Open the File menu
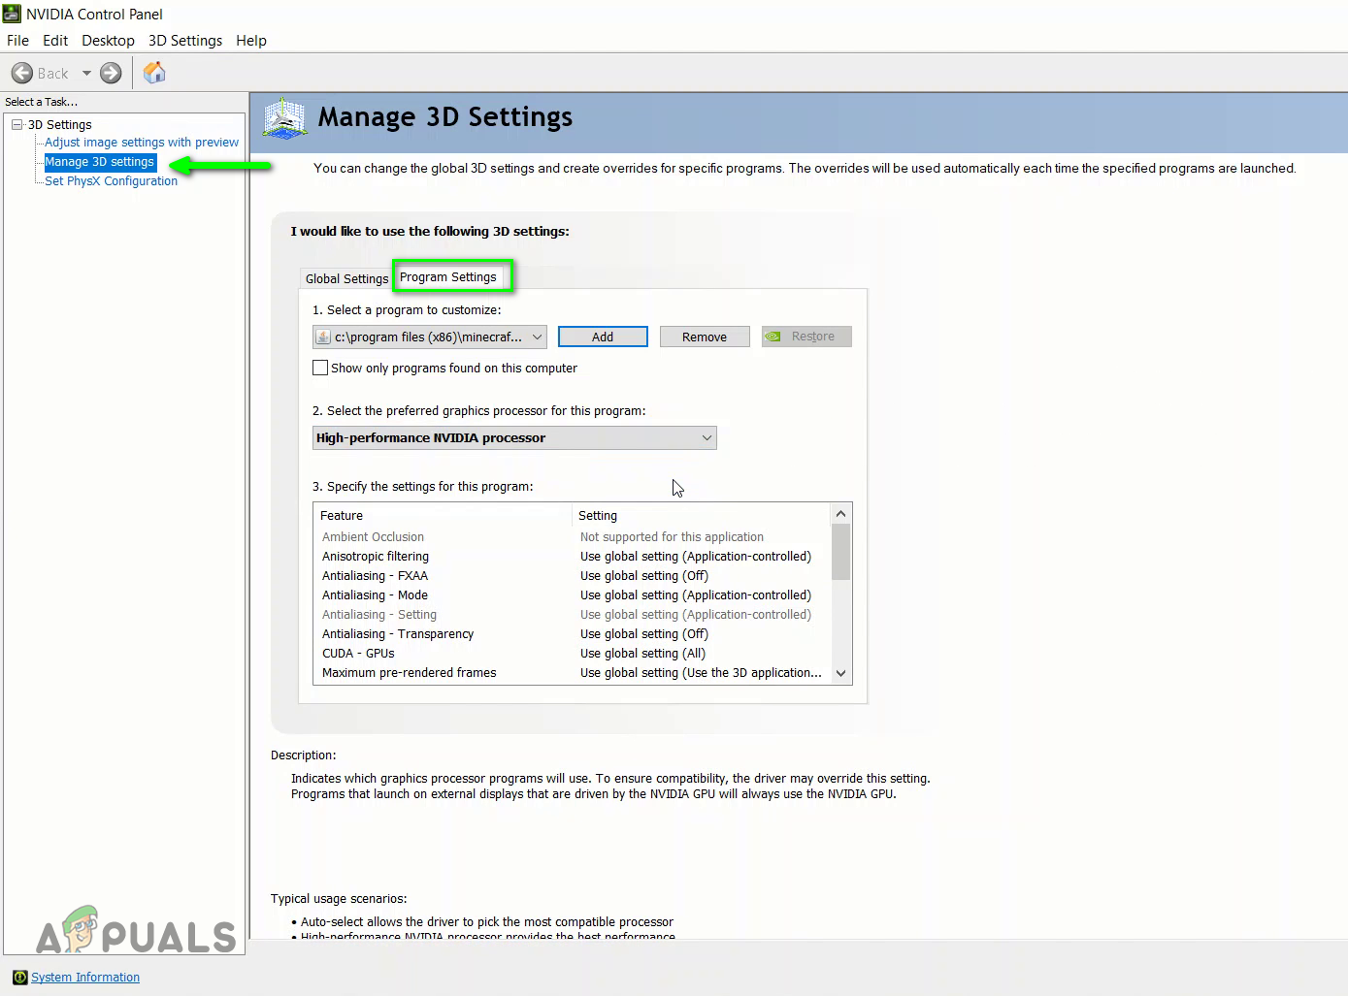Screen dimensions: 1348x996 [17, 40]
